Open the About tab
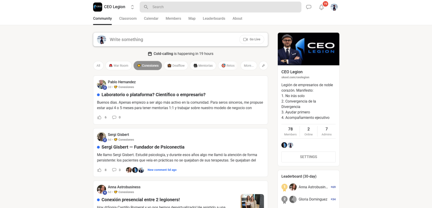 coord(237,19)
